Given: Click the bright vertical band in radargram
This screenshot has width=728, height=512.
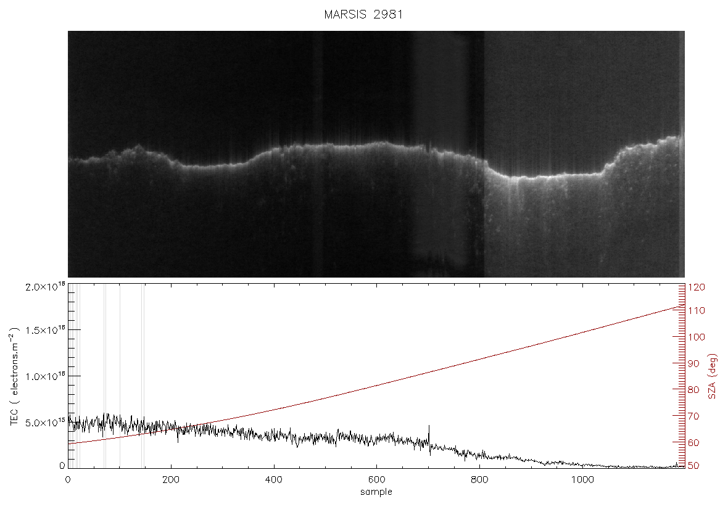Looking at the screenshot, I should pyautogui.click(x=439, y=154).
